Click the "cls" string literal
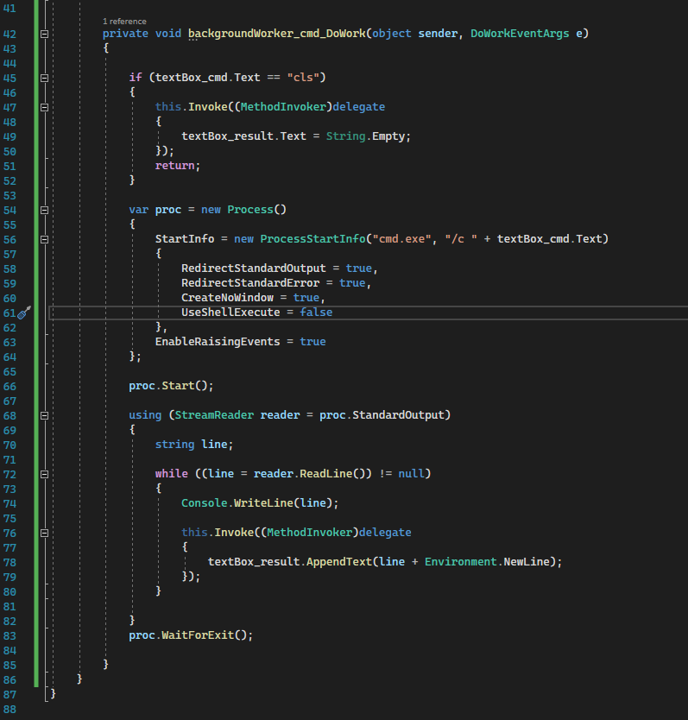Screen dimensions: 688x720 coord(303,77)
